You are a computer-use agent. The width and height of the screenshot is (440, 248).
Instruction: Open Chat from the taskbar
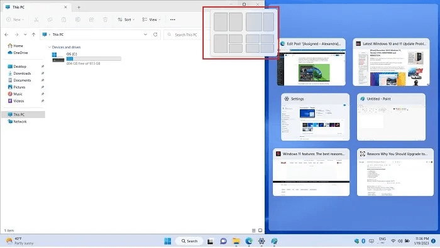(x=223, y=241)
